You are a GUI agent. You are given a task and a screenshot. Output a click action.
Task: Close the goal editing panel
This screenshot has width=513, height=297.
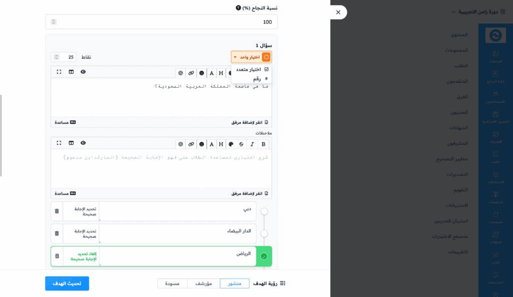point(338,12)
